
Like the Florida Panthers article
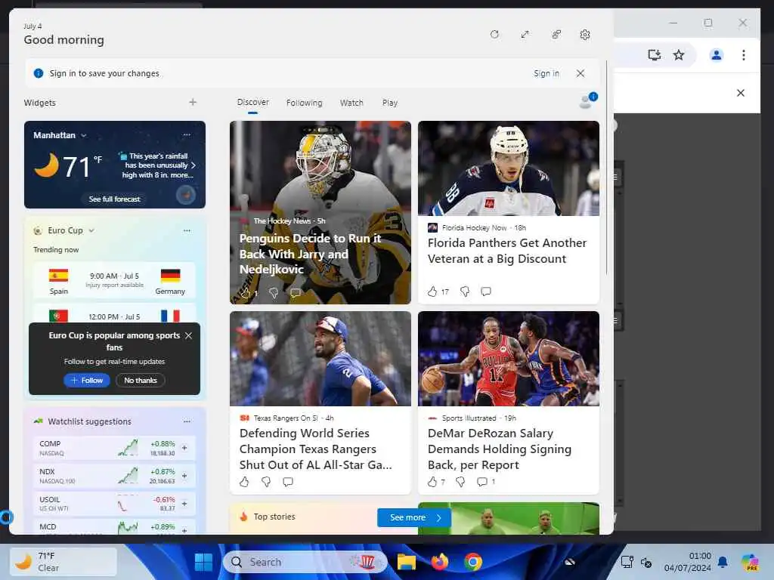[x=432, y=292]
